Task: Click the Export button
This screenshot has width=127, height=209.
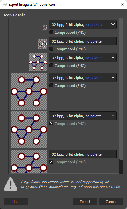Action: coord(85,202)
